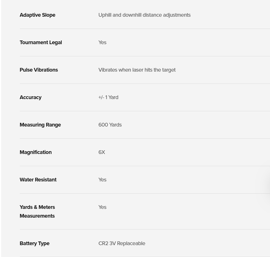Click the Adaptive Slope spec label
270x257 pixels.
(38, 15)
